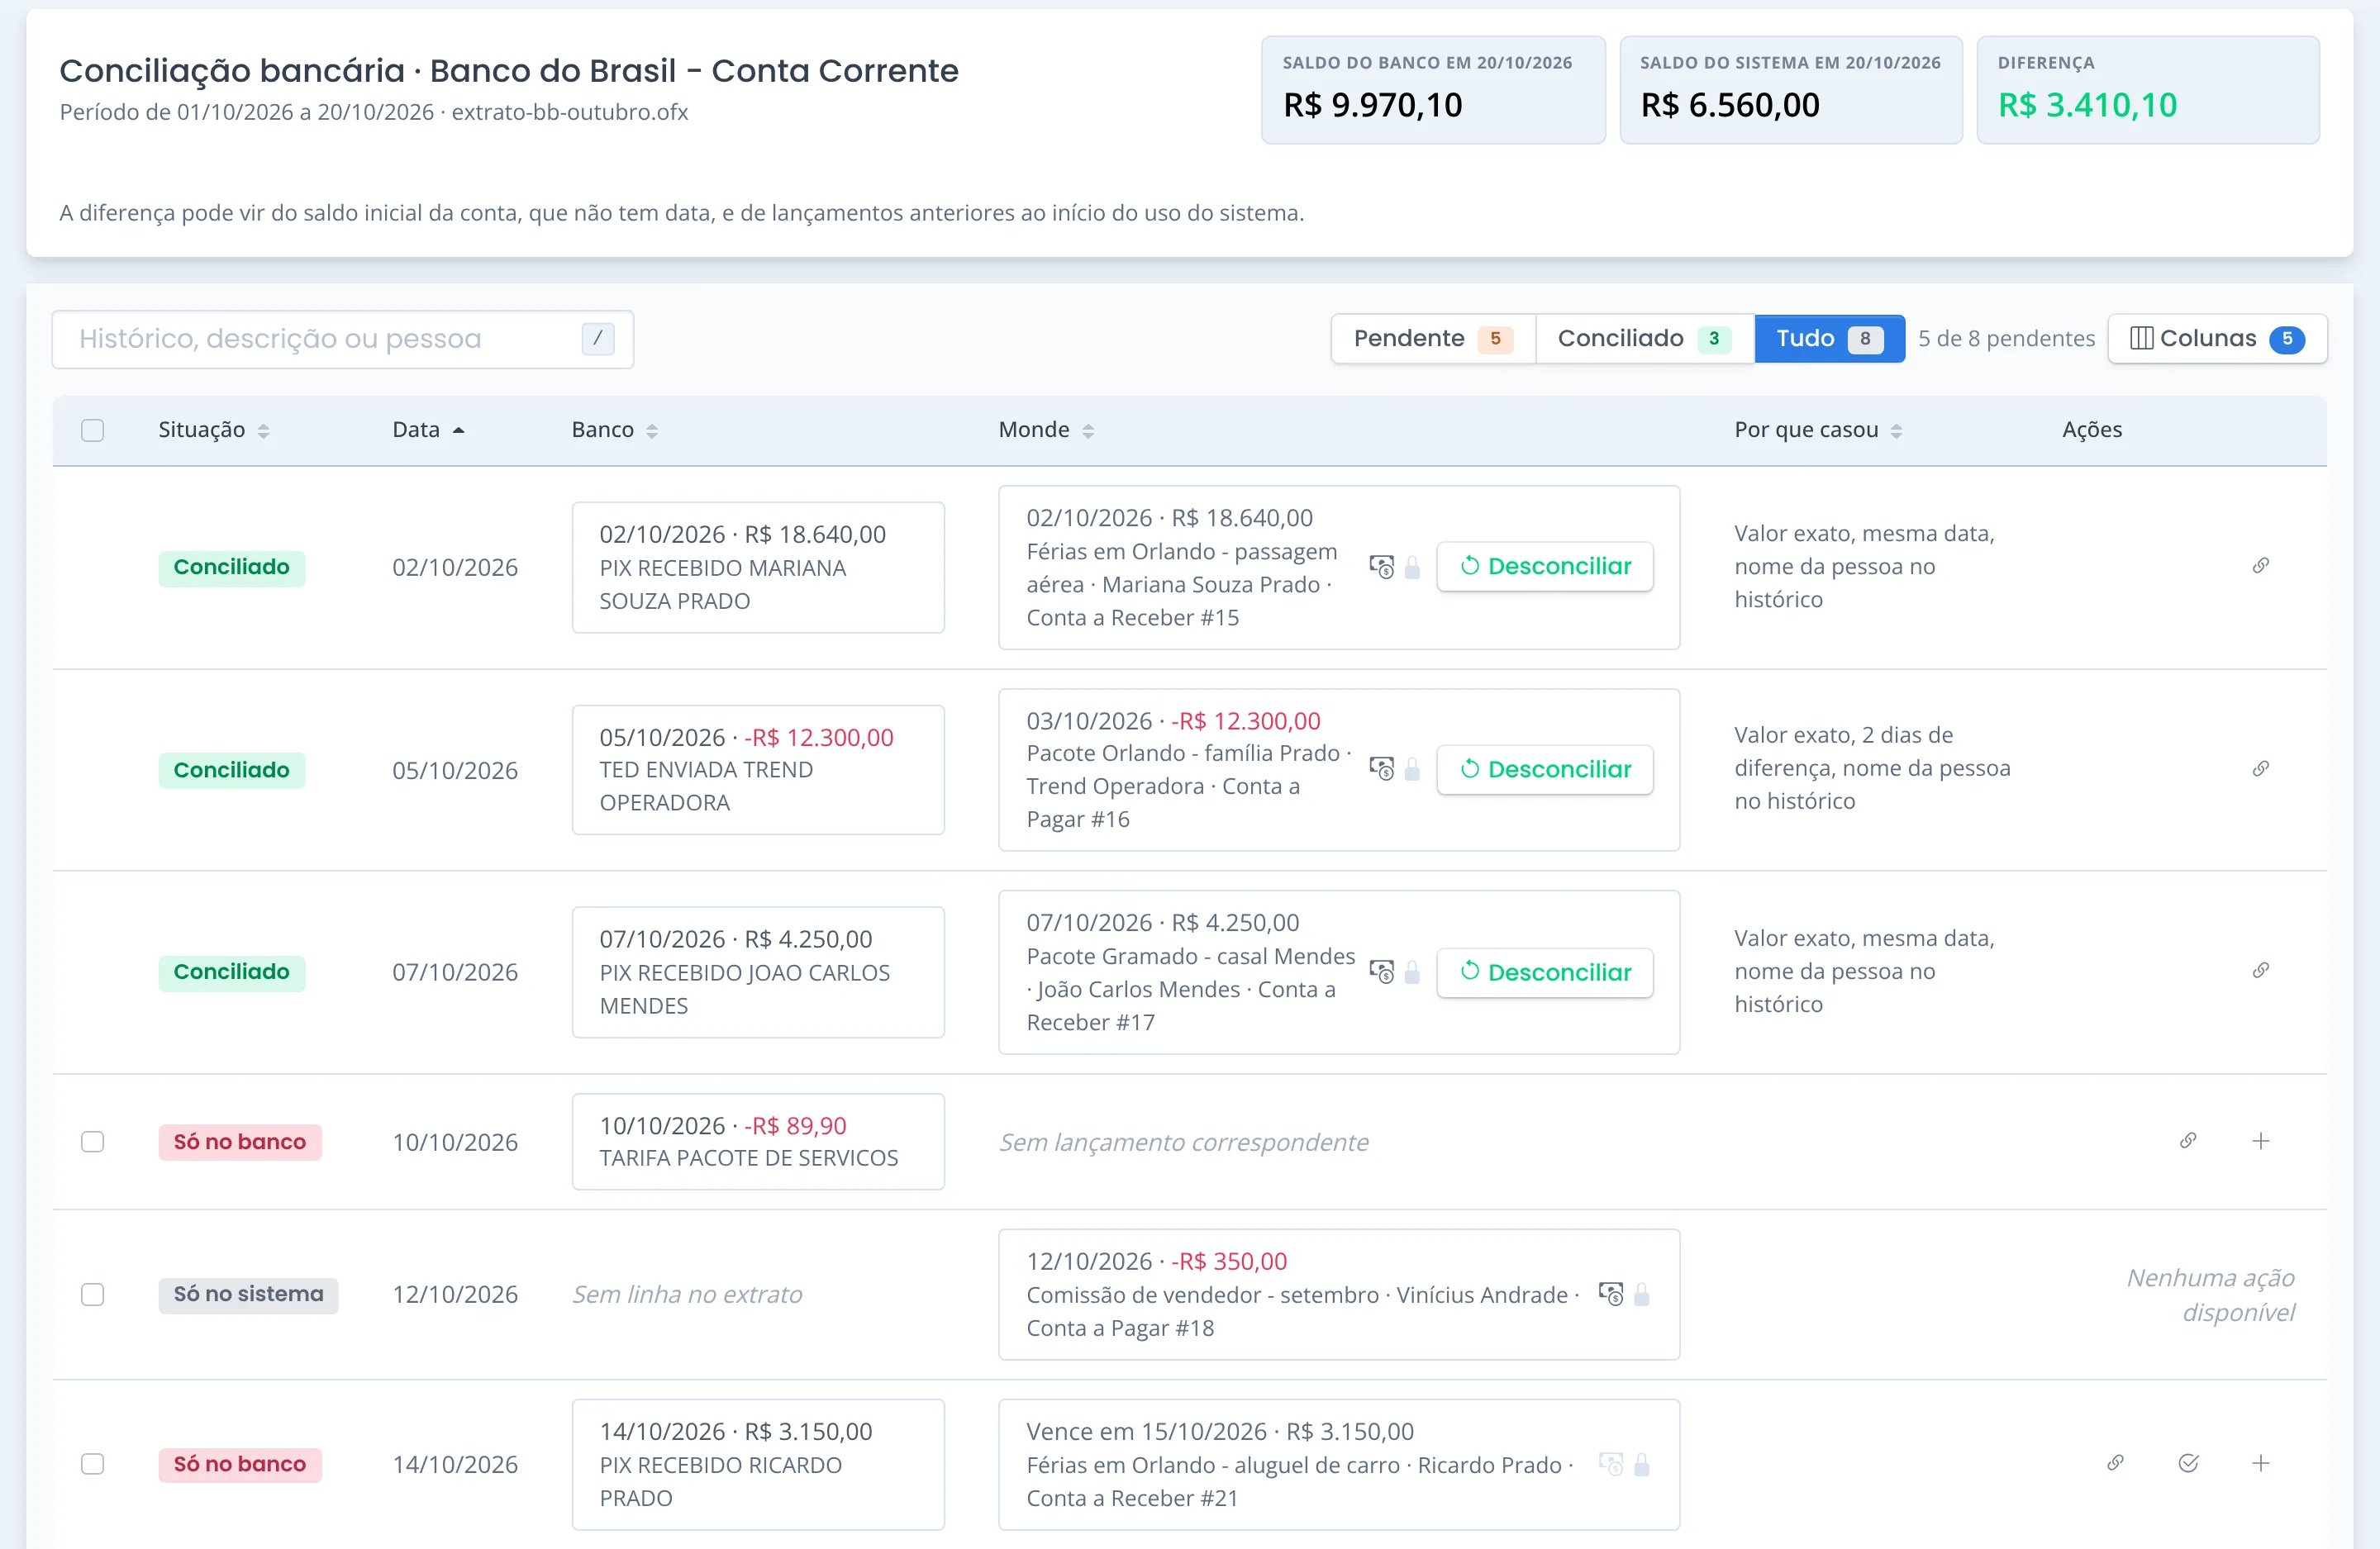Viewport: 2380px width, 1549px height.
Task: Switch to Pendente filter tab
Action: click(1433, 339)
